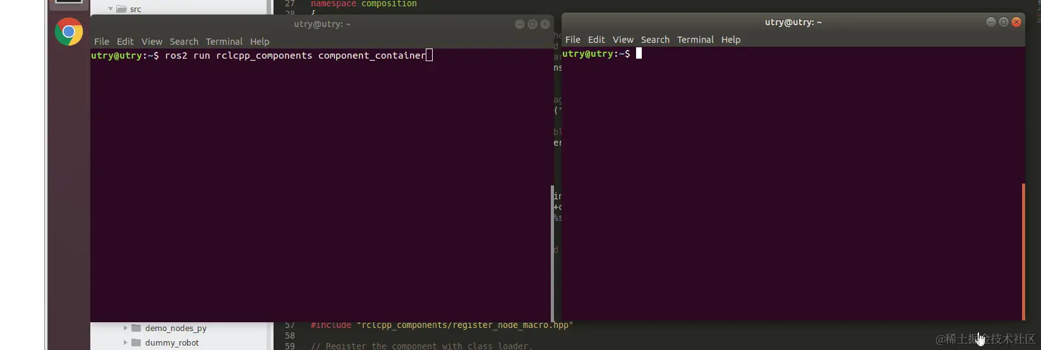Minimize the left terminal window
The width and height of the screenshot is (1041, 350).
(520, 24)
